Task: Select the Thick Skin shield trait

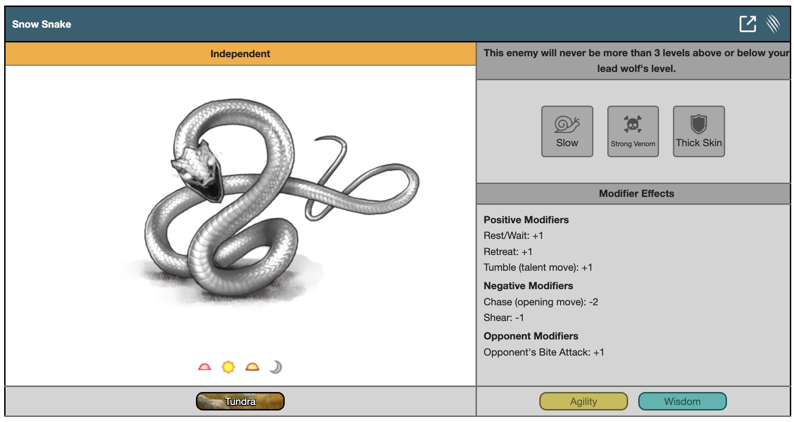Action: pyautogui.click(x=698, y=131)
